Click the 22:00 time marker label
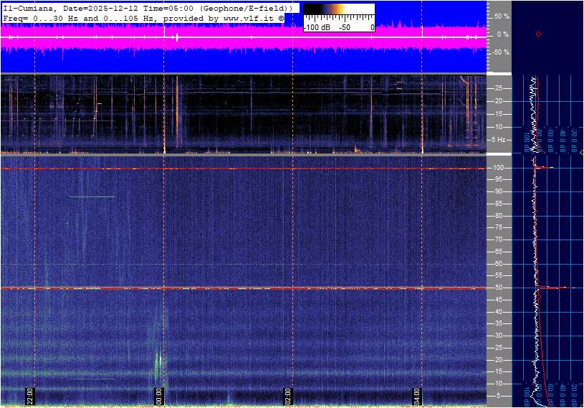The image size is (584, 408). pos(31,397)
